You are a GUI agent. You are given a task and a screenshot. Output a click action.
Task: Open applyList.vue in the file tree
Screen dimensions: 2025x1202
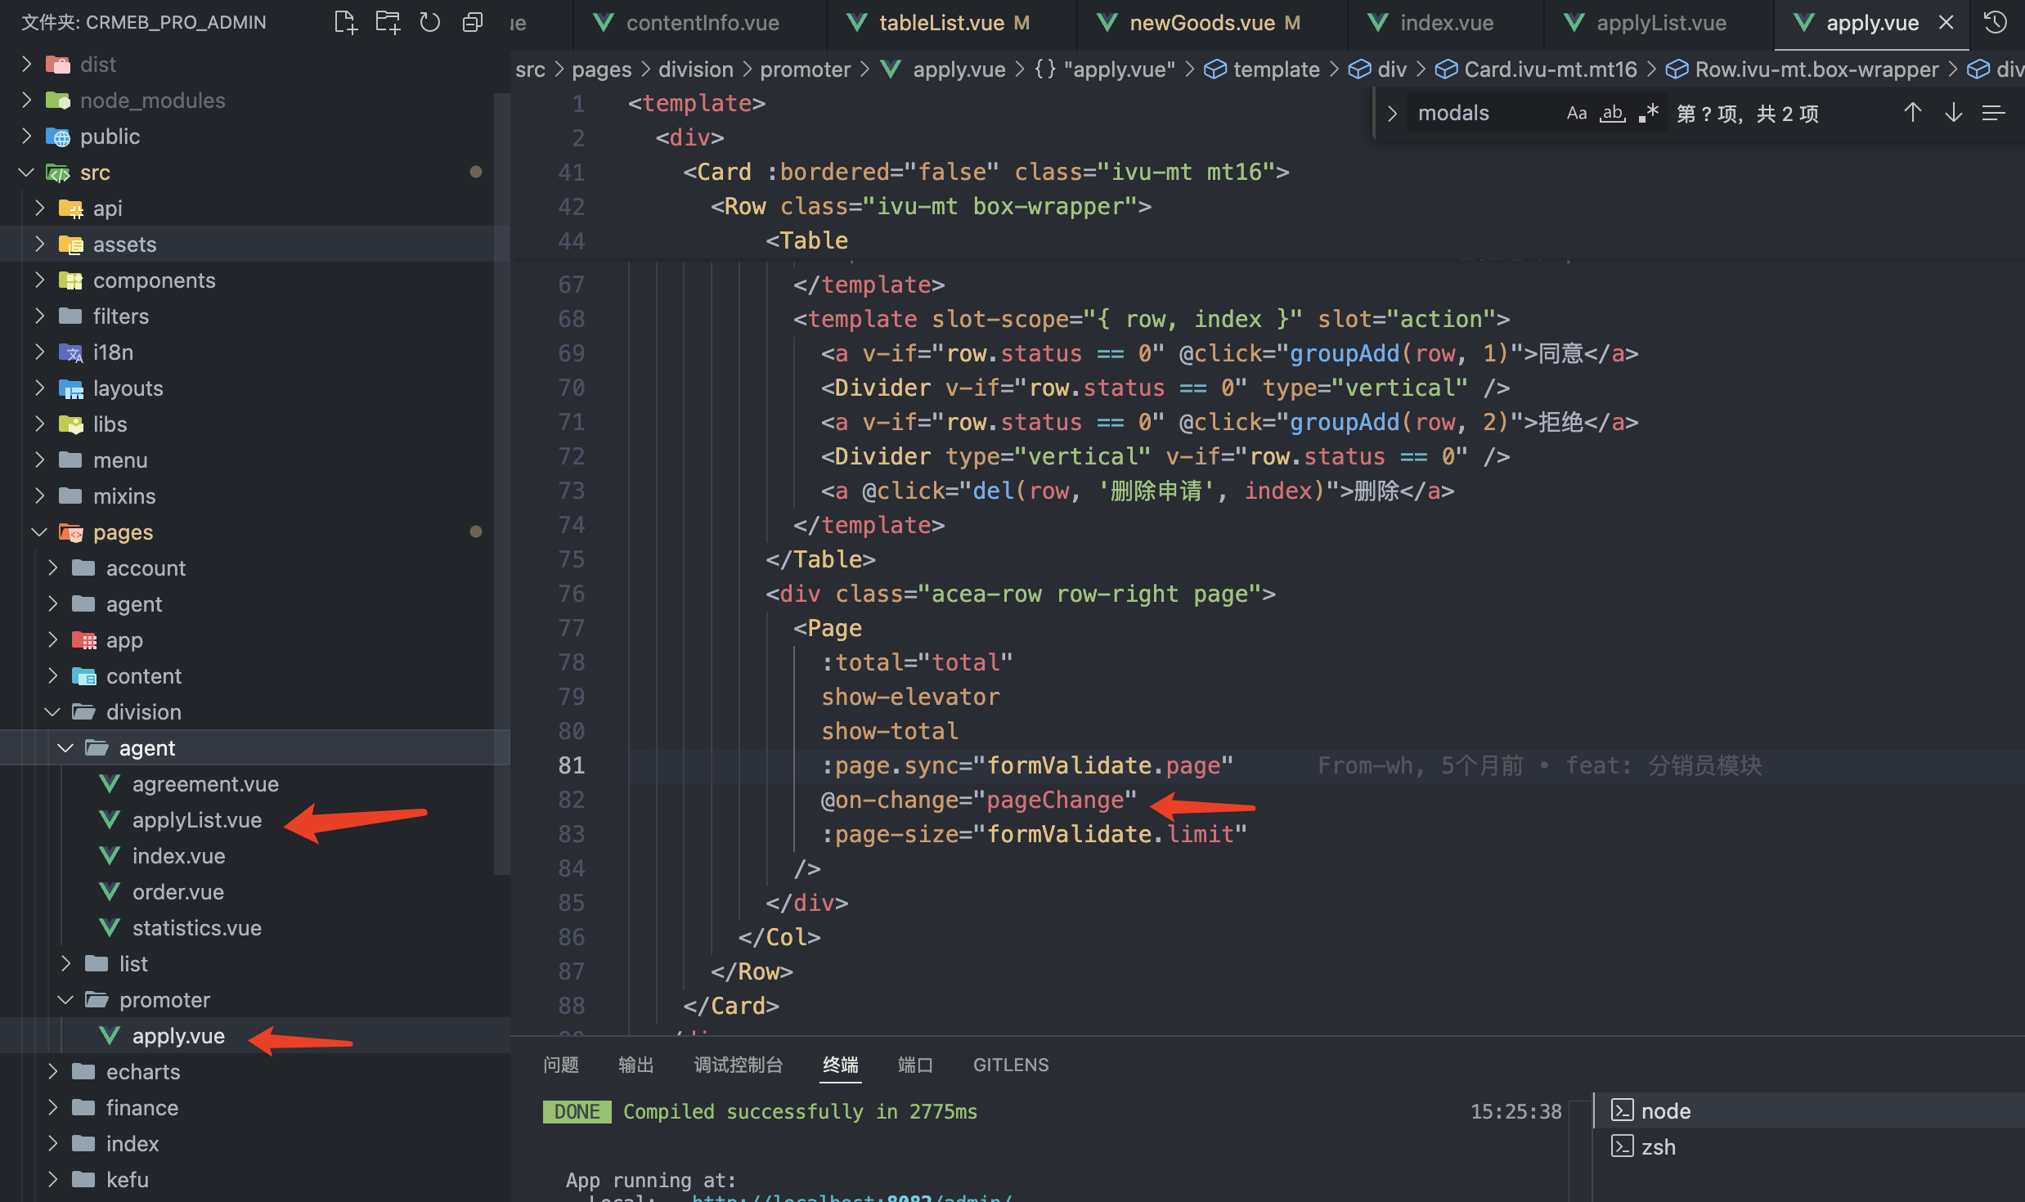coord(197,819)
